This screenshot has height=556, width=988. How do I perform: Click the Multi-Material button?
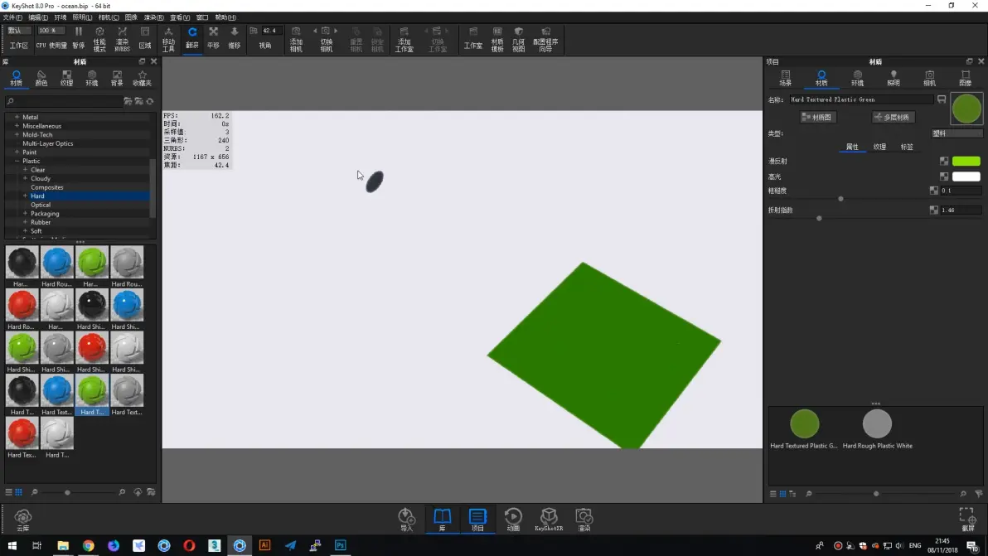click(894, 117)
